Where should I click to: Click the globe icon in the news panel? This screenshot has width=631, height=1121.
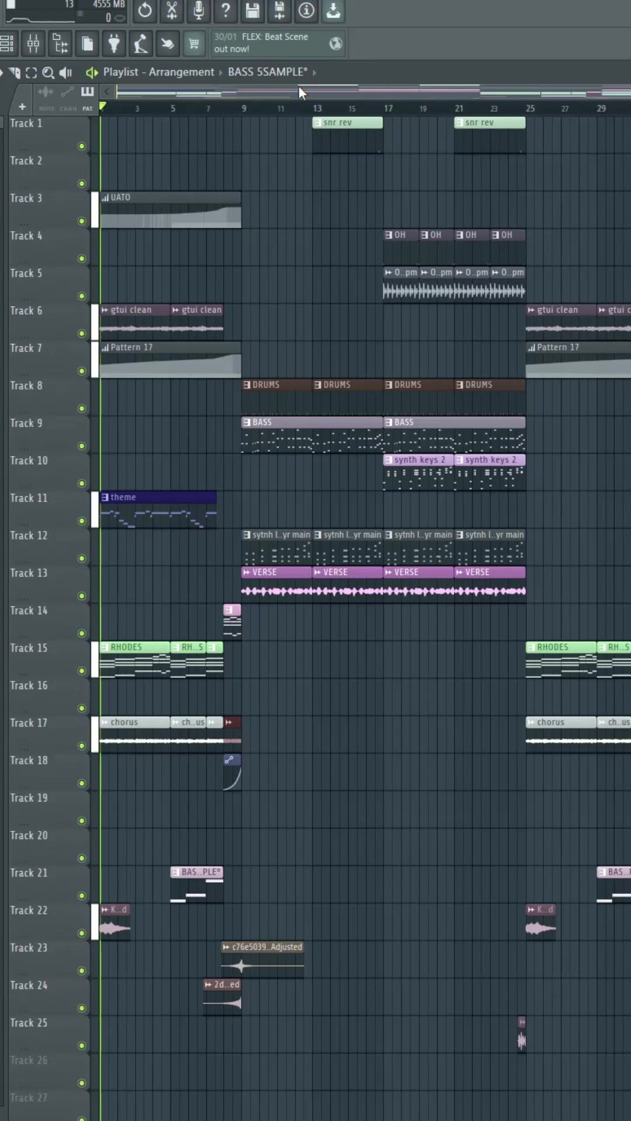[x=336, y=43]
